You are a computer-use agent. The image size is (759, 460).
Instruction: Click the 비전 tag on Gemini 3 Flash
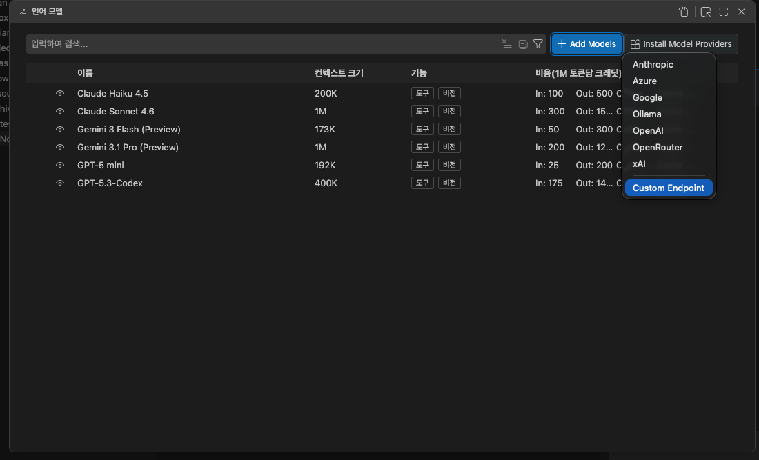tap(449, 129)
